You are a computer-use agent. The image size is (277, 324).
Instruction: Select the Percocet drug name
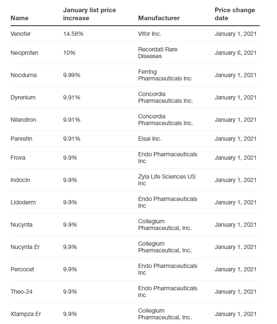[22, 269]
